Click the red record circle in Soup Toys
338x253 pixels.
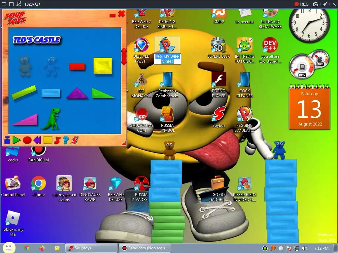27,140
